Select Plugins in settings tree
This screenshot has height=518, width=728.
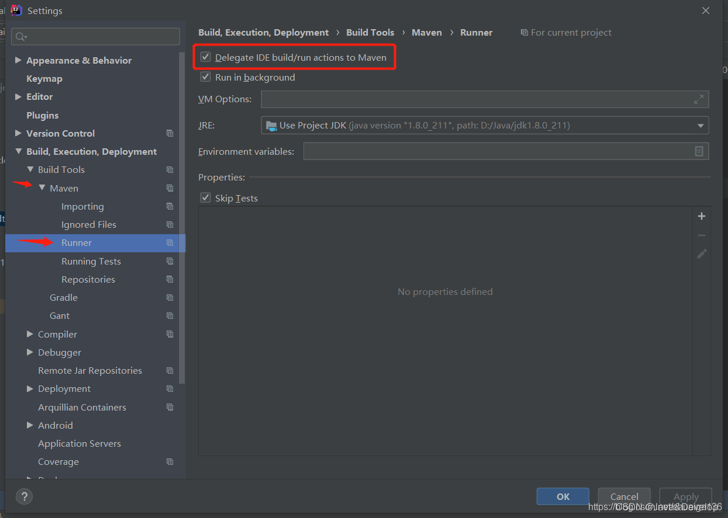tap(43, 115)
